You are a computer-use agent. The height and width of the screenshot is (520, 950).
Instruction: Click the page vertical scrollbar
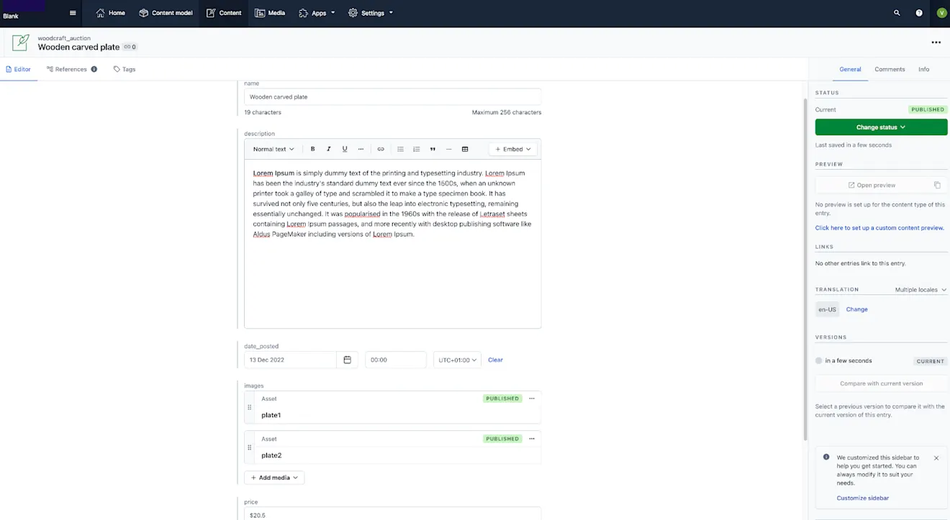tap(805, 270)
